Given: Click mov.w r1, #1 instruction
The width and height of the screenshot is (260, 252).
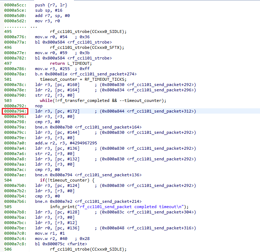Looking at the screenshot, I should click(50, 233).
